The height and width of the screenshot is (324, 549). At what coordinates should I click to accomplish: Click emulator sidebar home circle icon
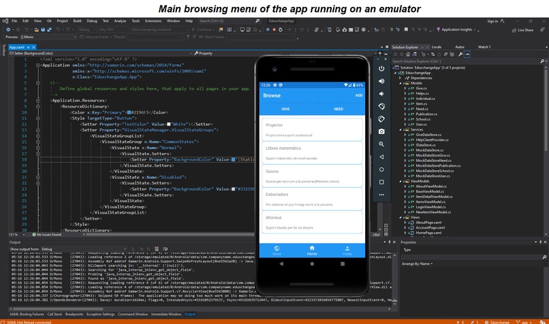click(x=381, y=169)
